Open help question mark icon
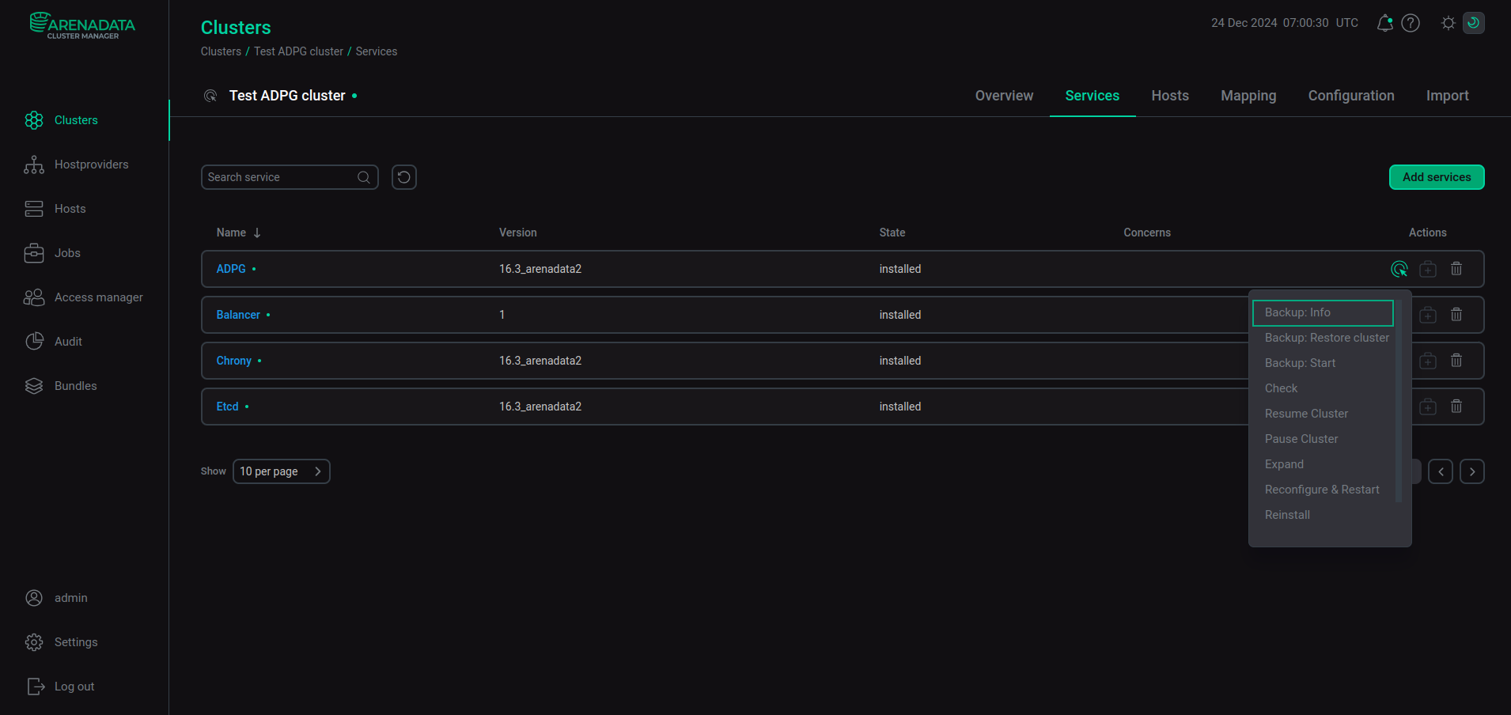 click(x=1411, y=23)
